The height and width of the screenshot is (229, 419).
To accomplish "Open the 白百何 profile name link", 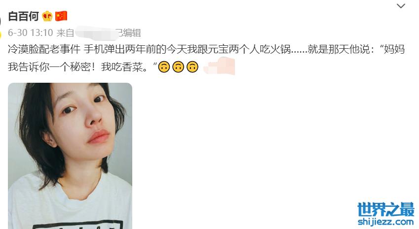I will click(x=24, y=16).
